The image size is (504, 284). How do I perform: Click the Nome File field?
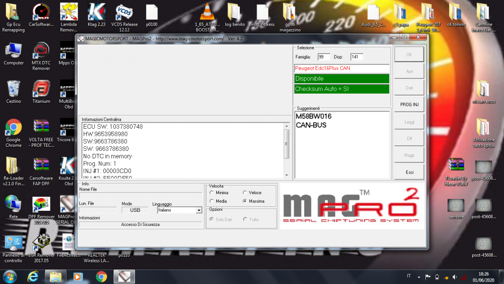coord(141,195)
